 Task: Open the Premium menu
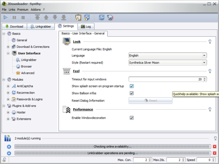coord(23,10)
